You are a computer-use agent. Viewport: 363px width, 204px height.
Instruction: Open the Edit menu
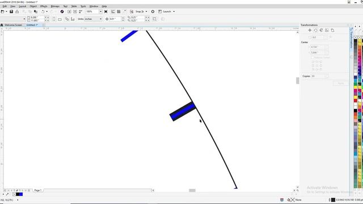[5, 6]
